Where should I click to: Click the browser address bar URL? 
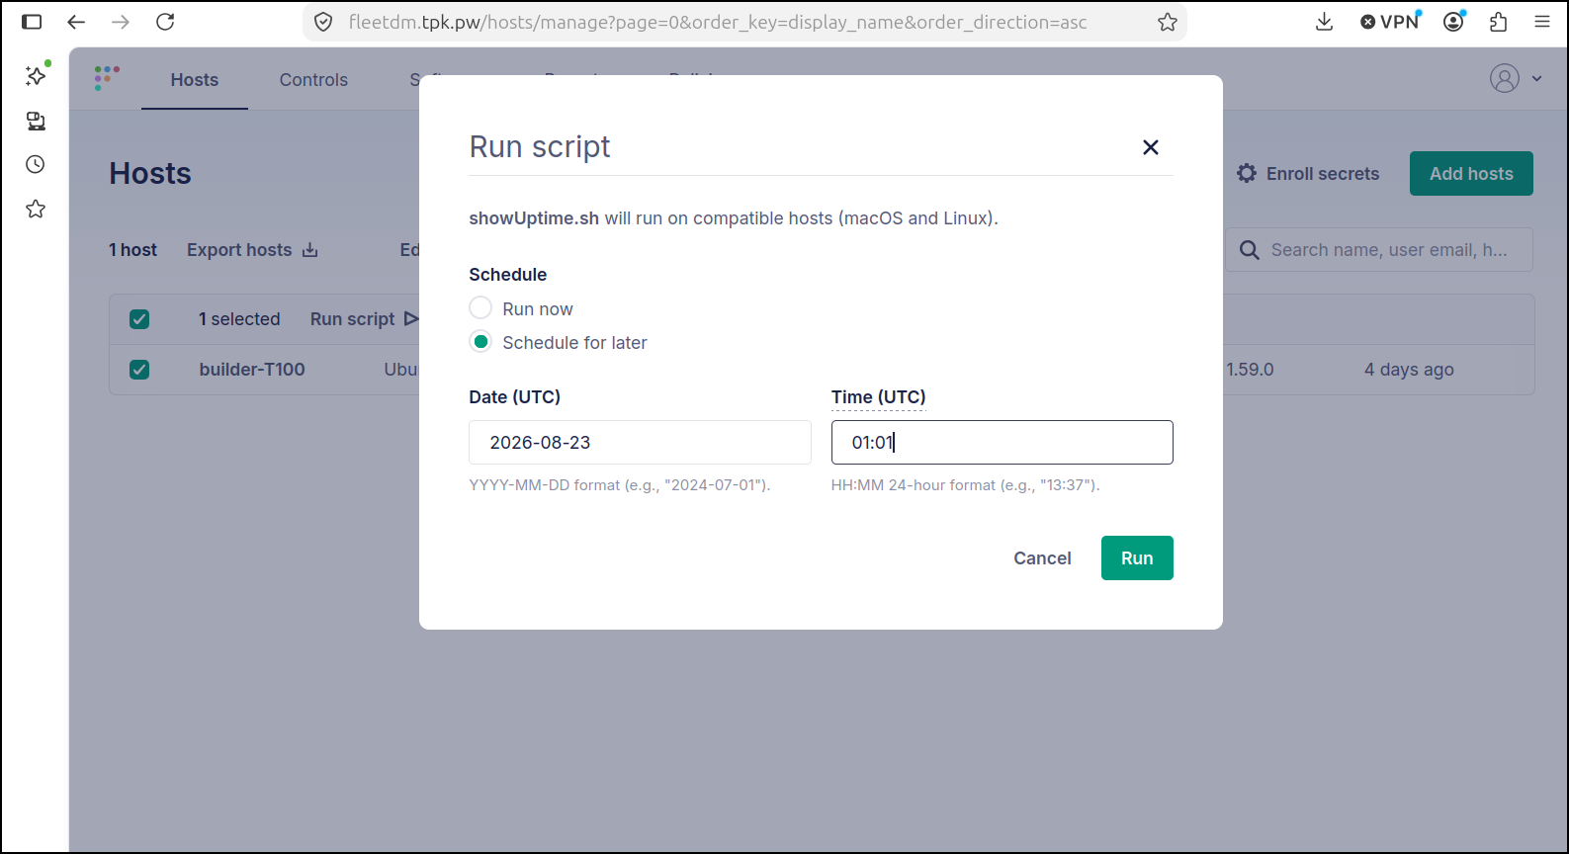pyautogui.click(x=718, y=22)
